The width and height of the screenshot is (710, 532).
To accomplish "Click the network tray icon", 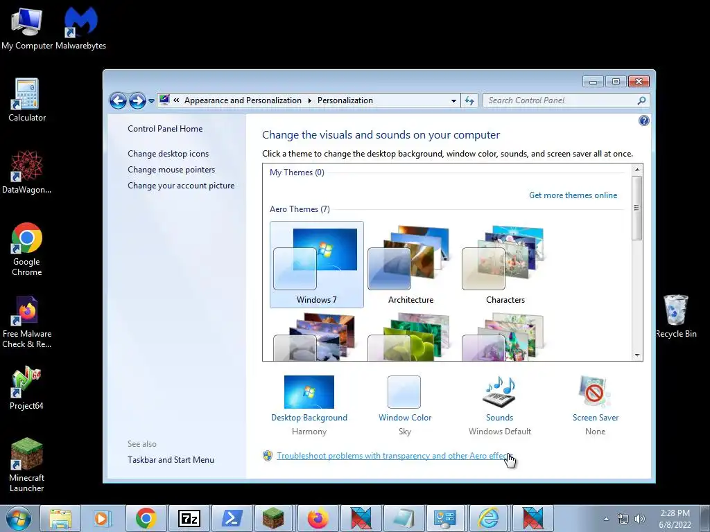I will pos(623,519).
